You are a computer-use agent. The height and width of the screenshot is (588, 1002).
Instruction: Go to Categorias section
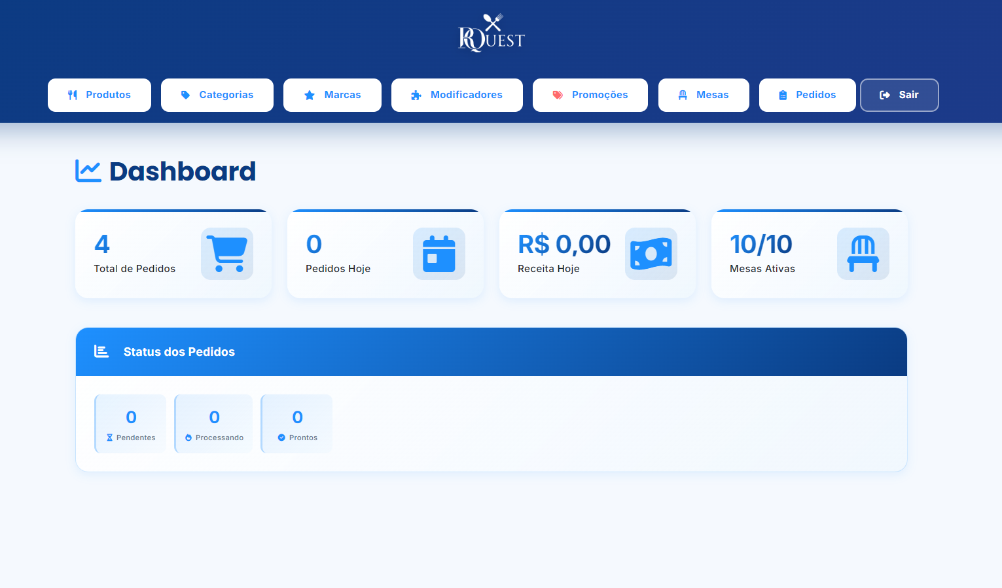point(217,95)
